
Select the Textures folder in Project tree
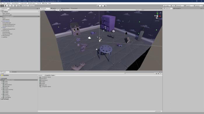click(6, 96)
